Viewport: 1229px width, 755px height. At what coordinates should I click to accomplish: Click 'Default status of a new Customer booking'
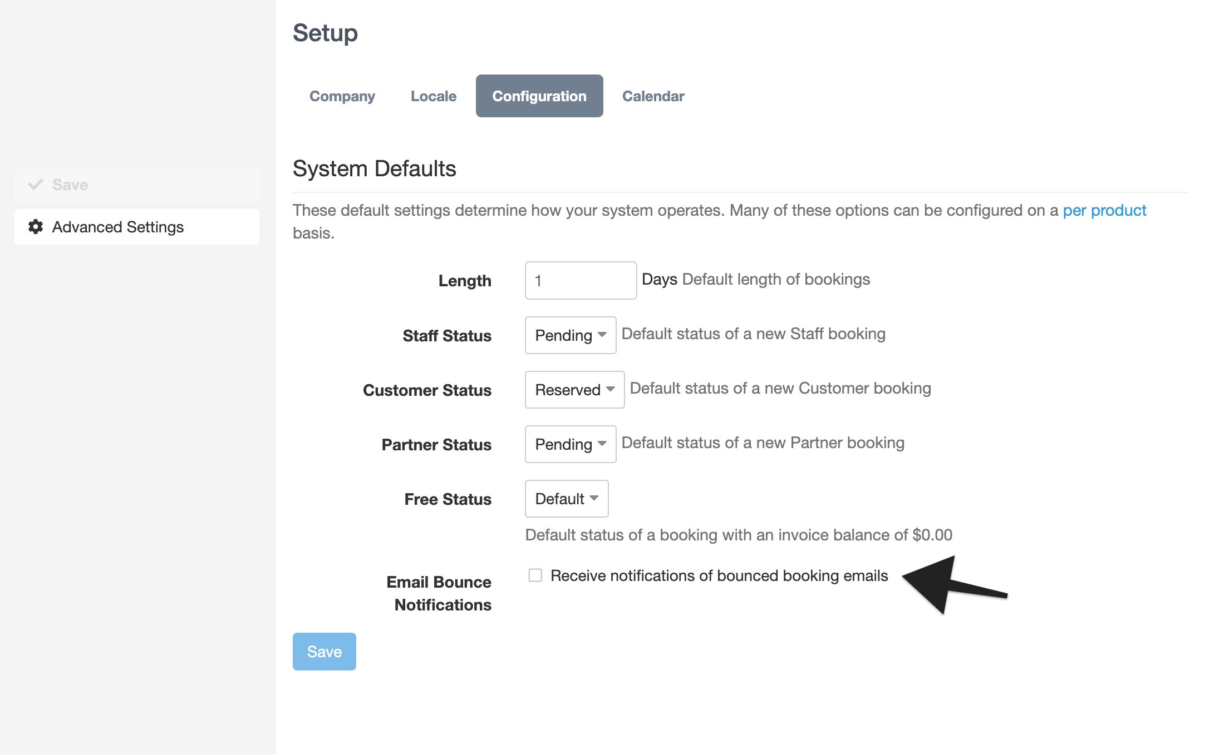(x=780, y=388)
